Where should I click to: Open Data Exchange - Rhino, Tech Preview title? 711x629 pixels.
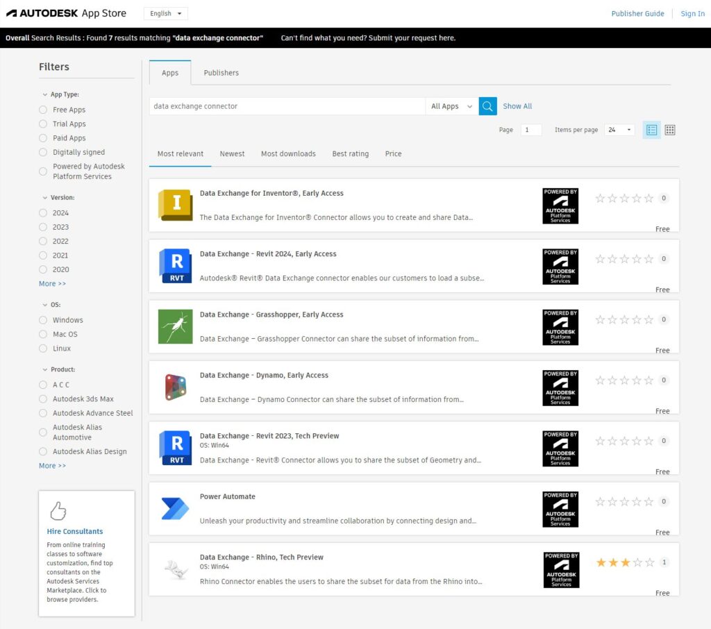click(x=262, y=557)
